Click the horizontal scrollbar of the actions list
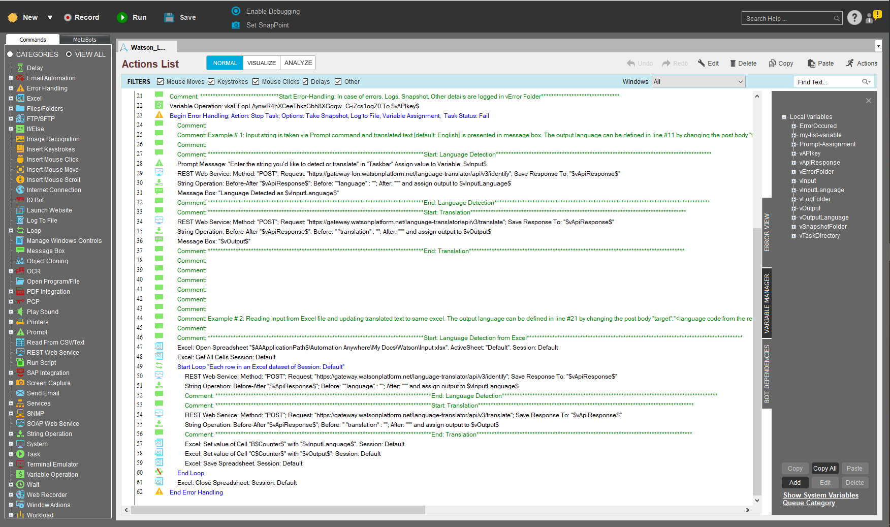Image resolution: width=890 pixels, height=527 pixels. point(278,510)
